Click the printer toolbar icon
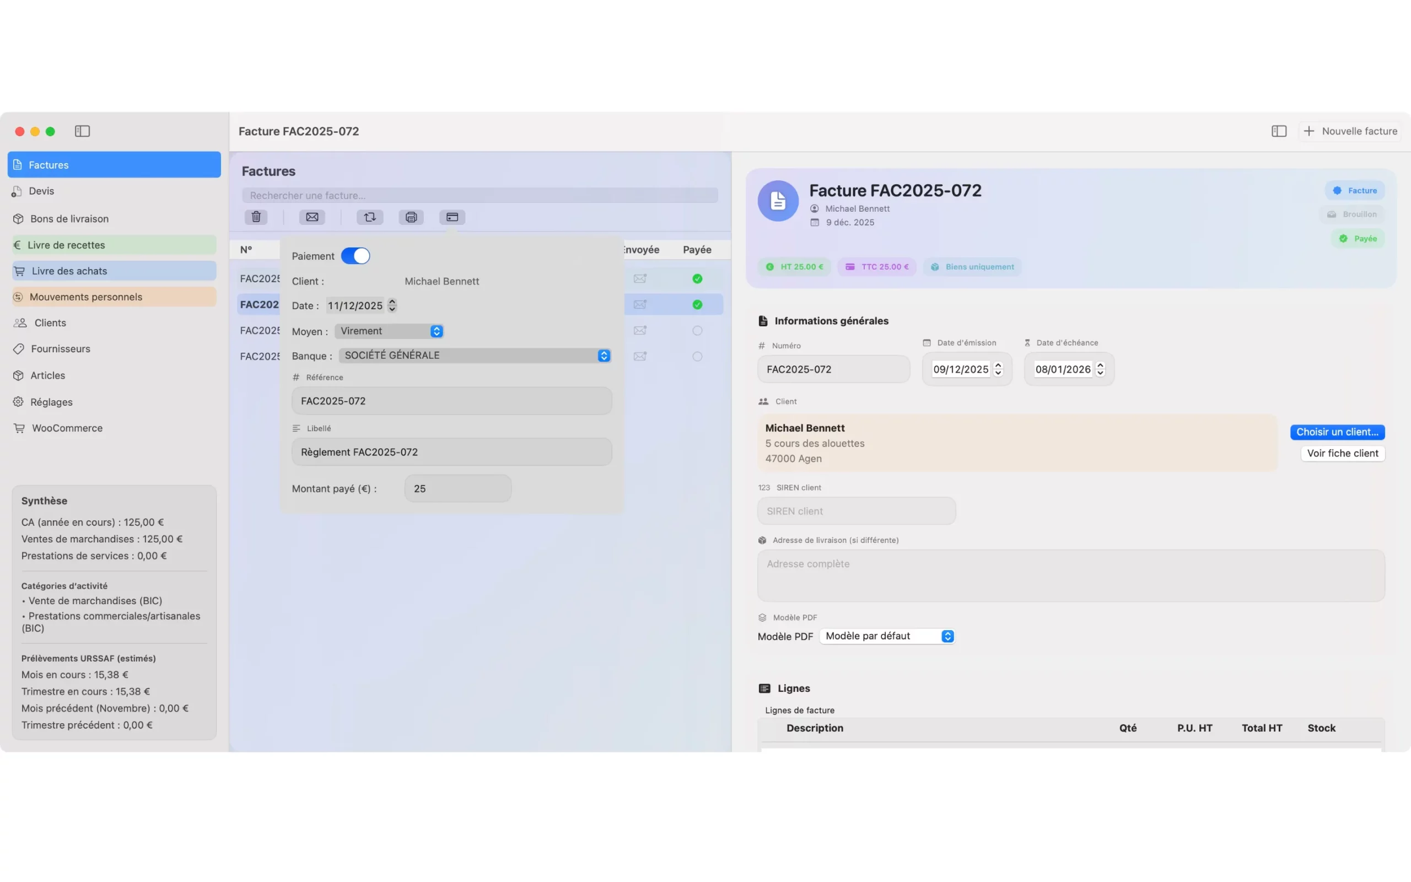 click(x=411, y=217)
